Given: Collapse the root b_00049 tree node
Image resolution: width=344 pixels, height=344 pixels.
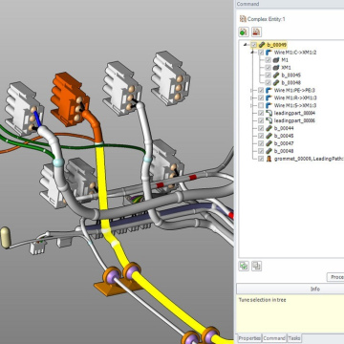Looking at the screenshot, I should tap(245, 45).
